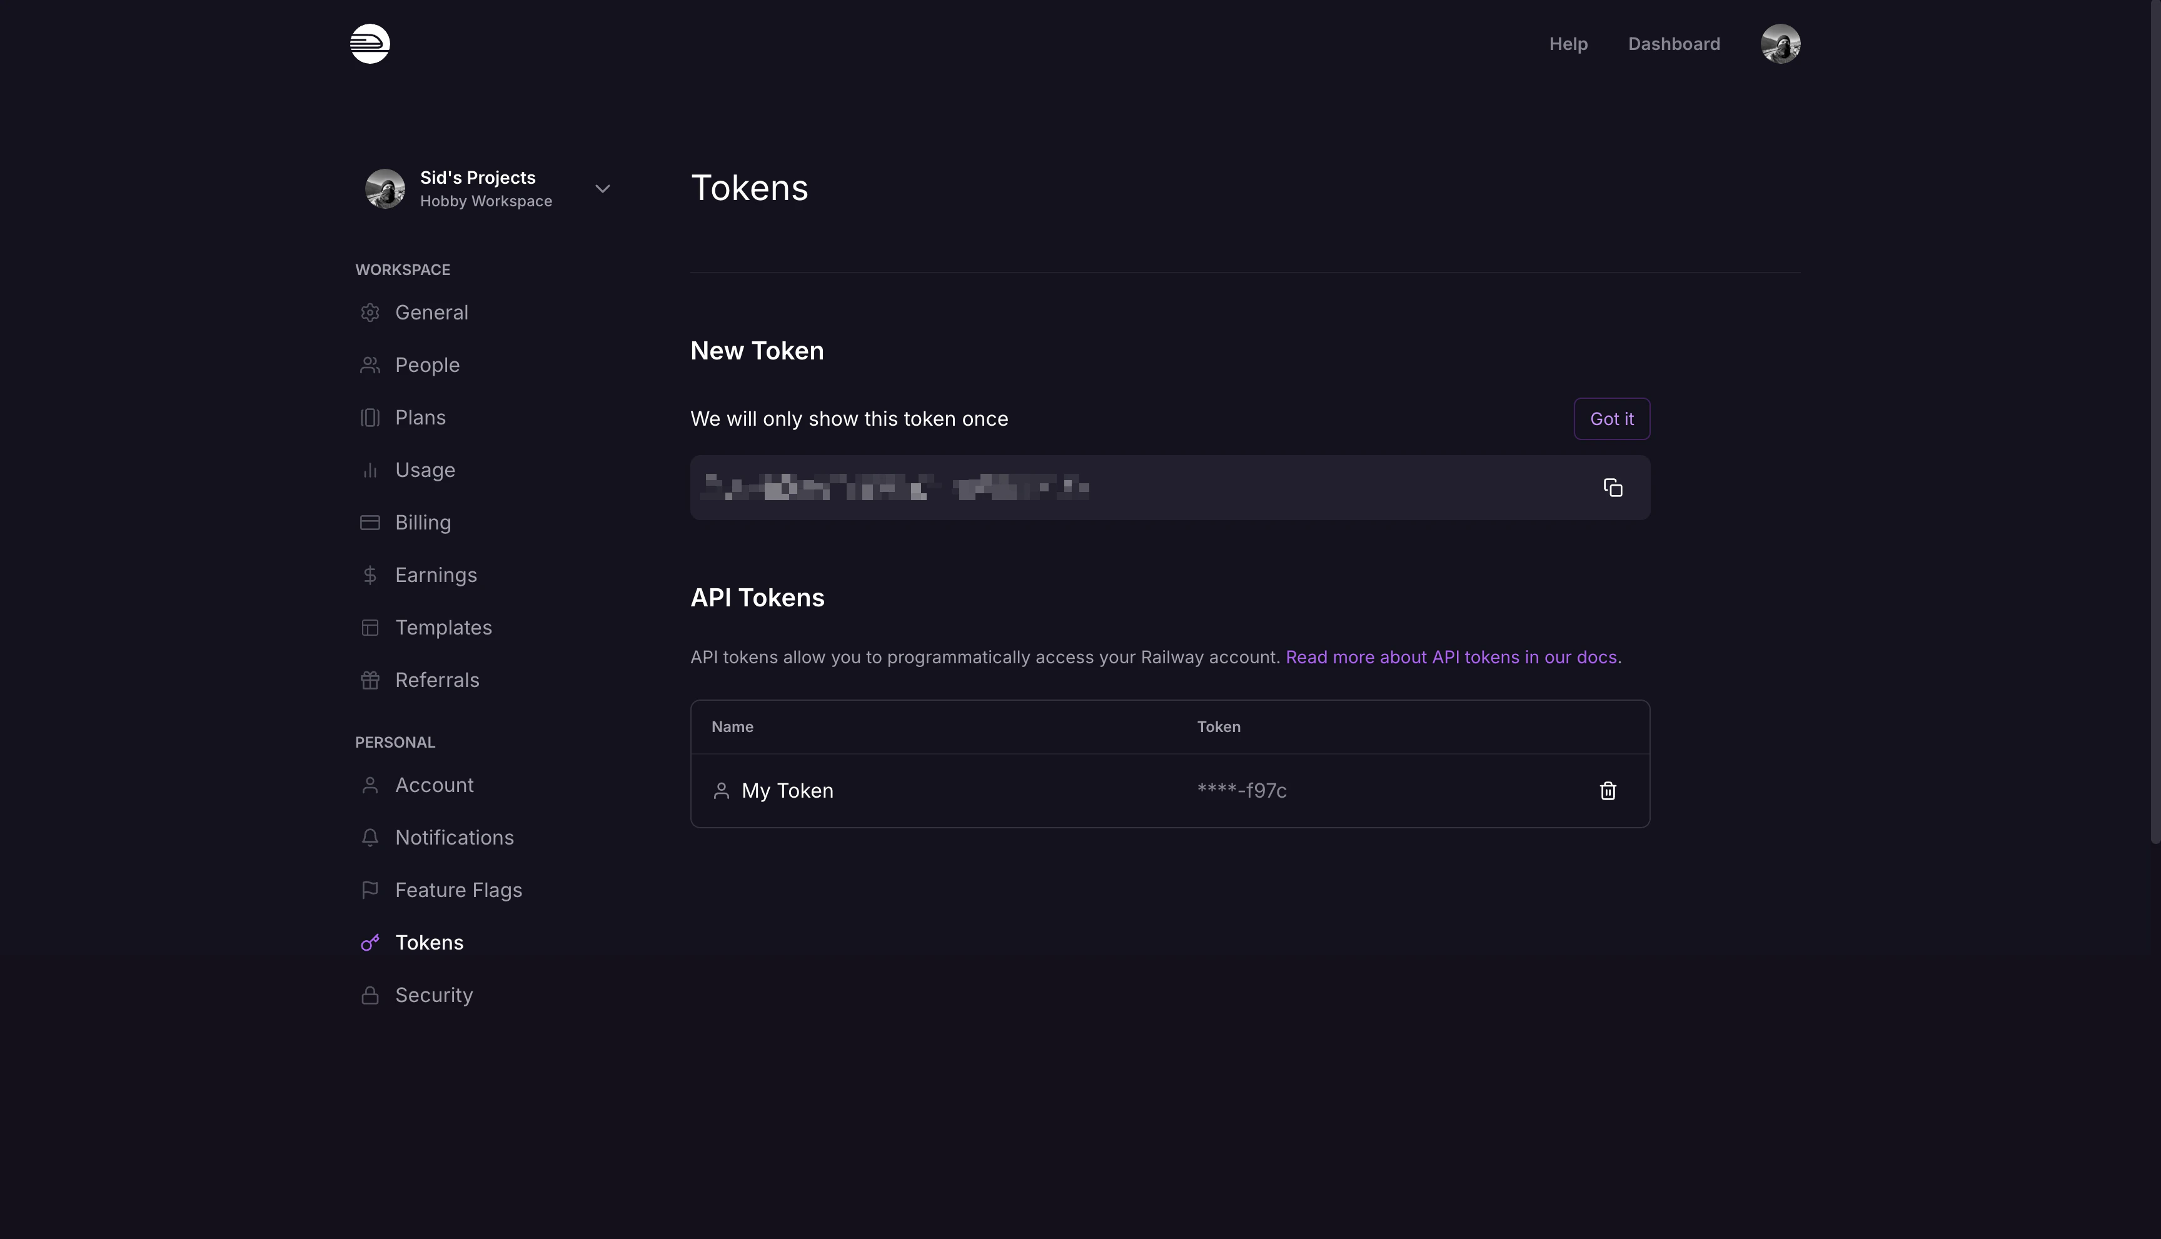Click the Earnings dollar icon
This screenshot has width=2161, height=1239.
370,575
